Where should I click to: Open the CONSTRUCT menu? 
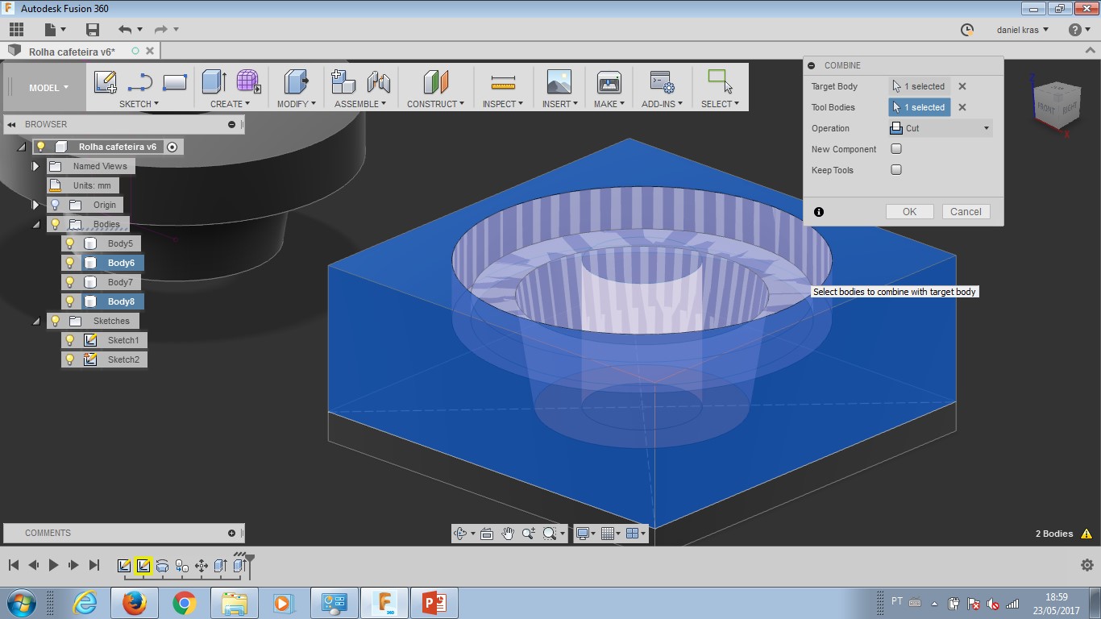click(435, 104)
